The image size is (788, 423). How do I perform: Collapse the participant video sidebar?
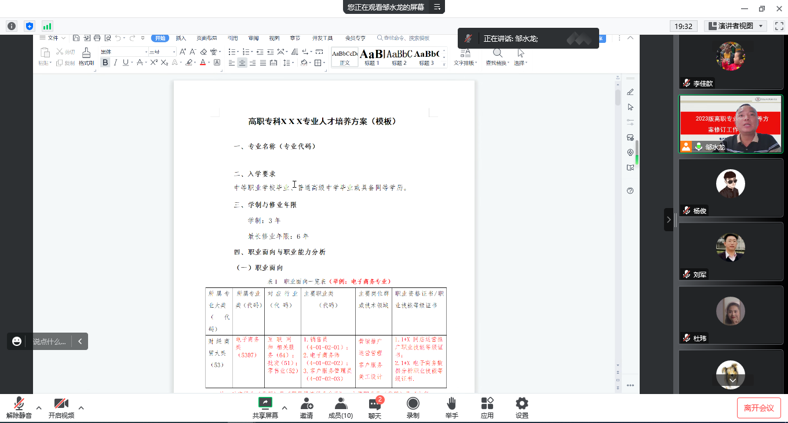[x=669, y=220]
